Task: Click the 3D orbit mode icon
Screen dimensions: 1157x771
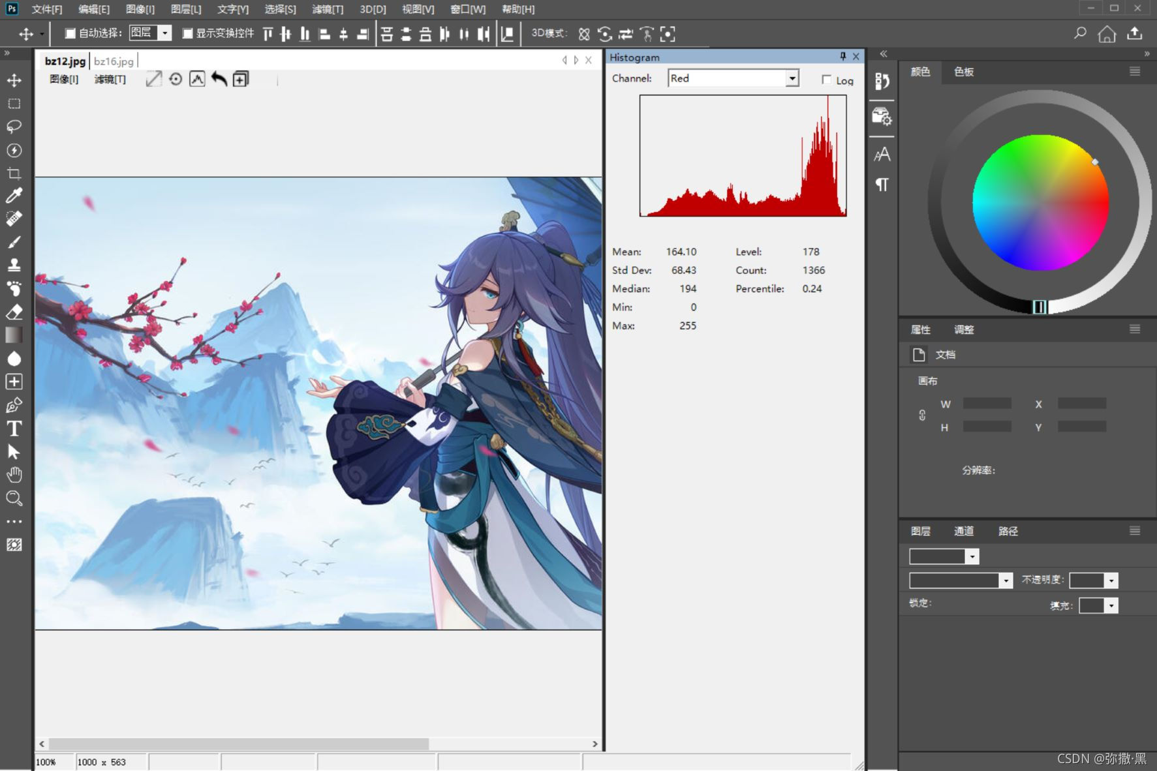Action: click(584, 34)
